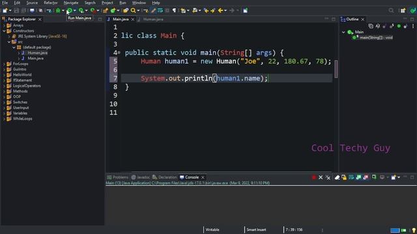Image resolution: width=417 pixels, height=234 pixels.
Task: Click the Search magnifier icon in main toolbar
Action: (x=133, y=10)
